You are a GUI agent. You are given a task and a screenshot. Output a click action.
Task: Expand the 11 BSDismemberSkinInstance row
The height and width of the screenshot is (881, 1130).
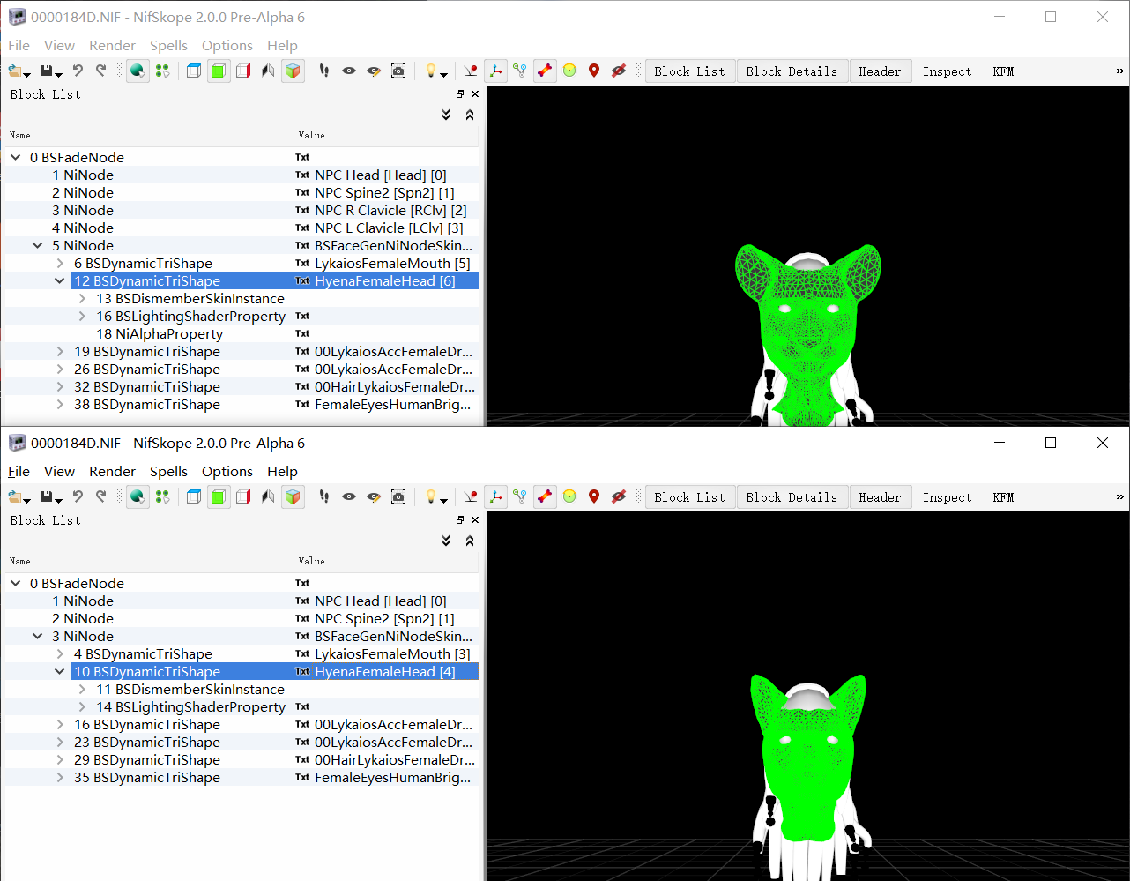click(82, 690)
